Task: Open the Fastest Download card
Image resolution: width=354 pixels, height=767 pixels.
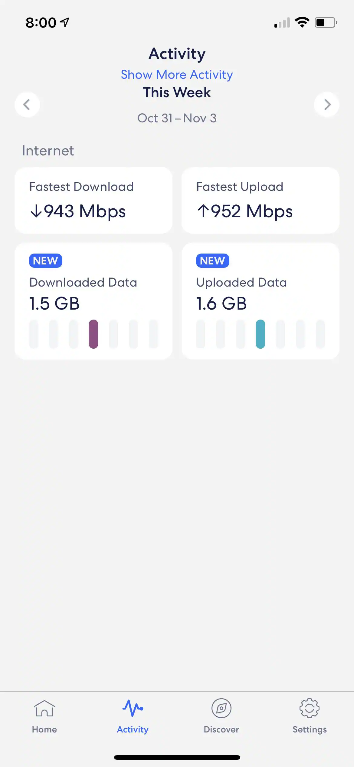Action: click(93, 200)
